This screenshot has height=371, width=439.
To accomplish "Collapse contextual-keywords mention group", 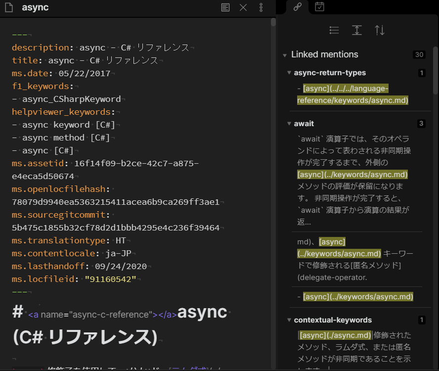I will click(289, 320).
